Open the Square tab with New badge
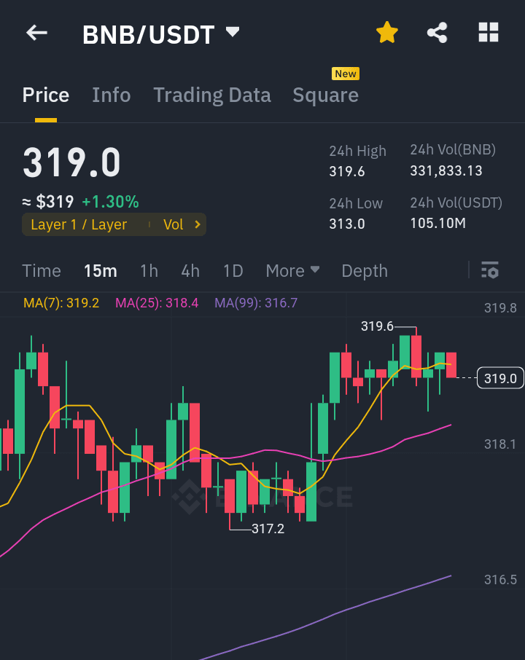525x660 pixels. click(x=325, y=95)
